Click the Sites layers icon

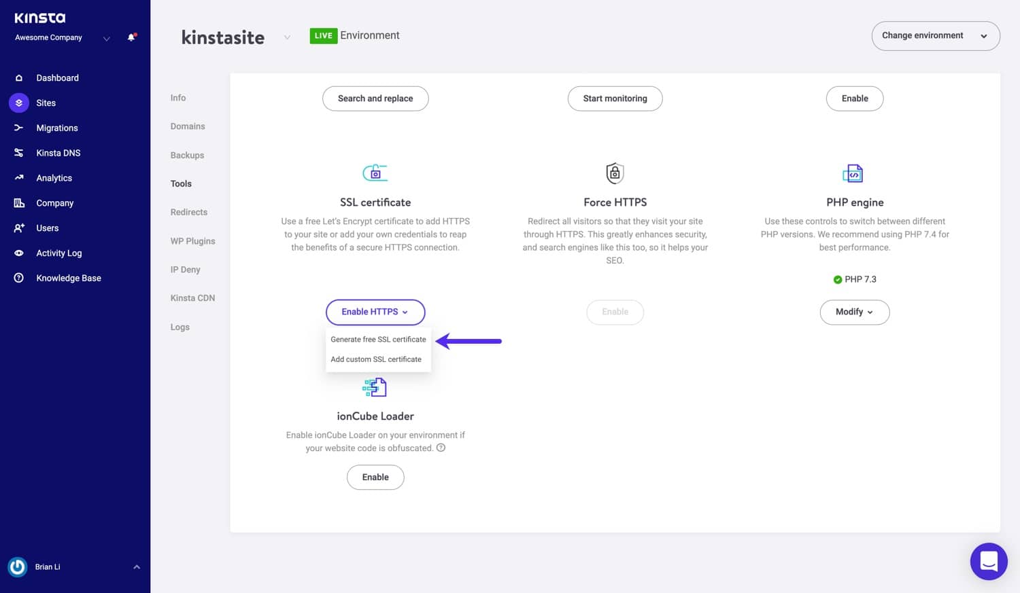pos(19,103)
